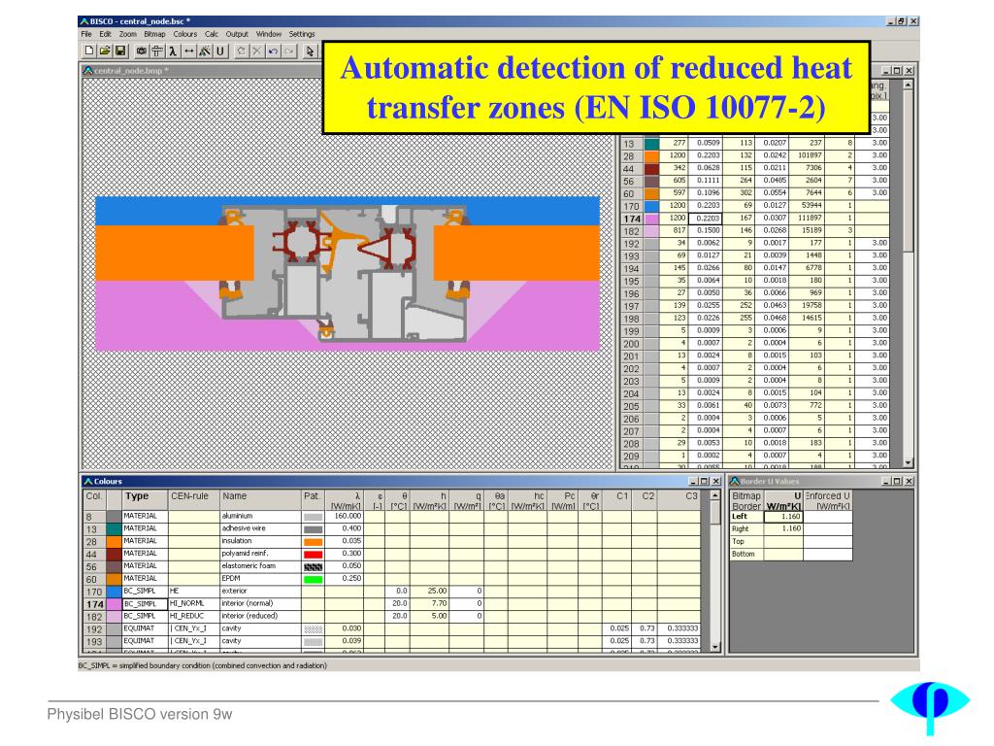The height and width of the screenshot is (746, 994).
Task: Click the blue swatch of colour 170 exterior
Action: click(x=114, y=592)
